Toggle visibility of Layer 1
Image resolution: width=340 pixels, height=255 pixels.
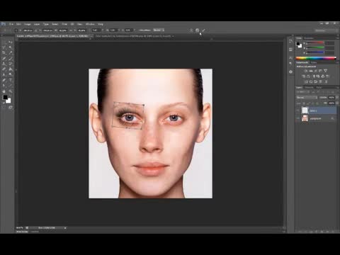(x=298, y=110)
